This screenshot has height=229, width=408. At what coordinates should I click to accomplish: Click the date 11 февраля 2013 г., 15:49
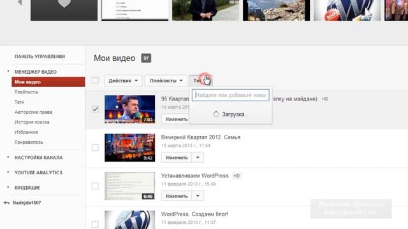pyautogui.click(x=189, y=184)
